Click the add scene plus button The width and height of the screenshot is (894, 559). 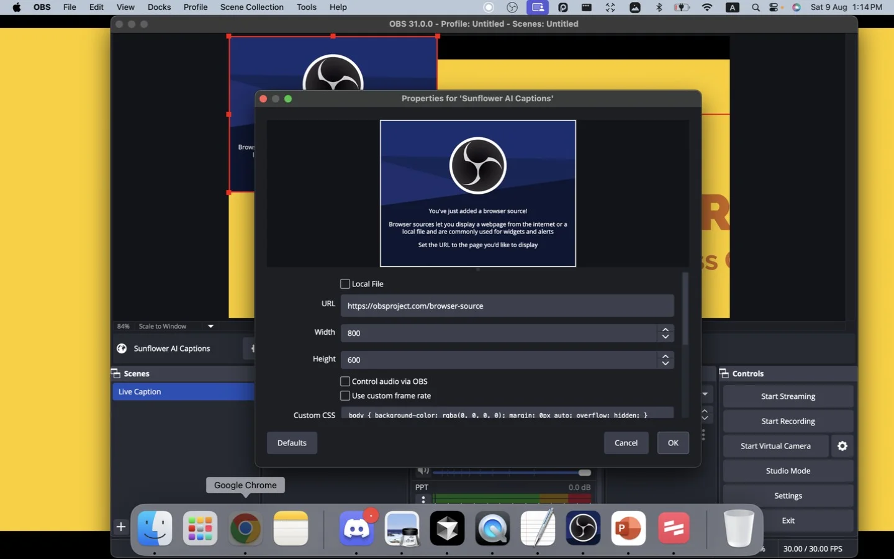pyautogui.click(x=120, y=527)
